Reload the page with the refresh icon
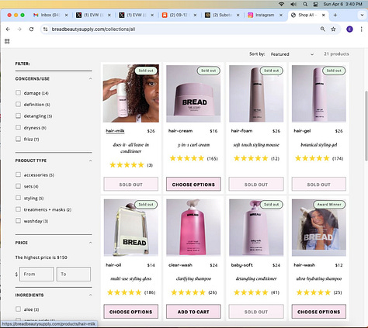368x328 pixels. coord(31,29)
